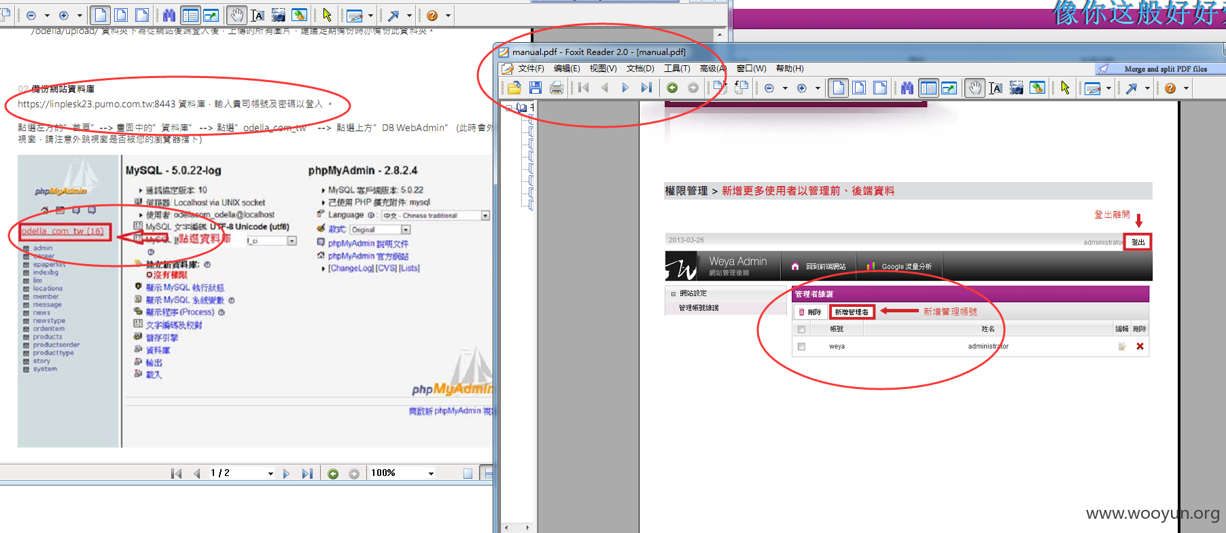Open page number dropdown beside 1 / 2
The height and width of the screenshot is (533, 1226).
(x=270, y=473)
